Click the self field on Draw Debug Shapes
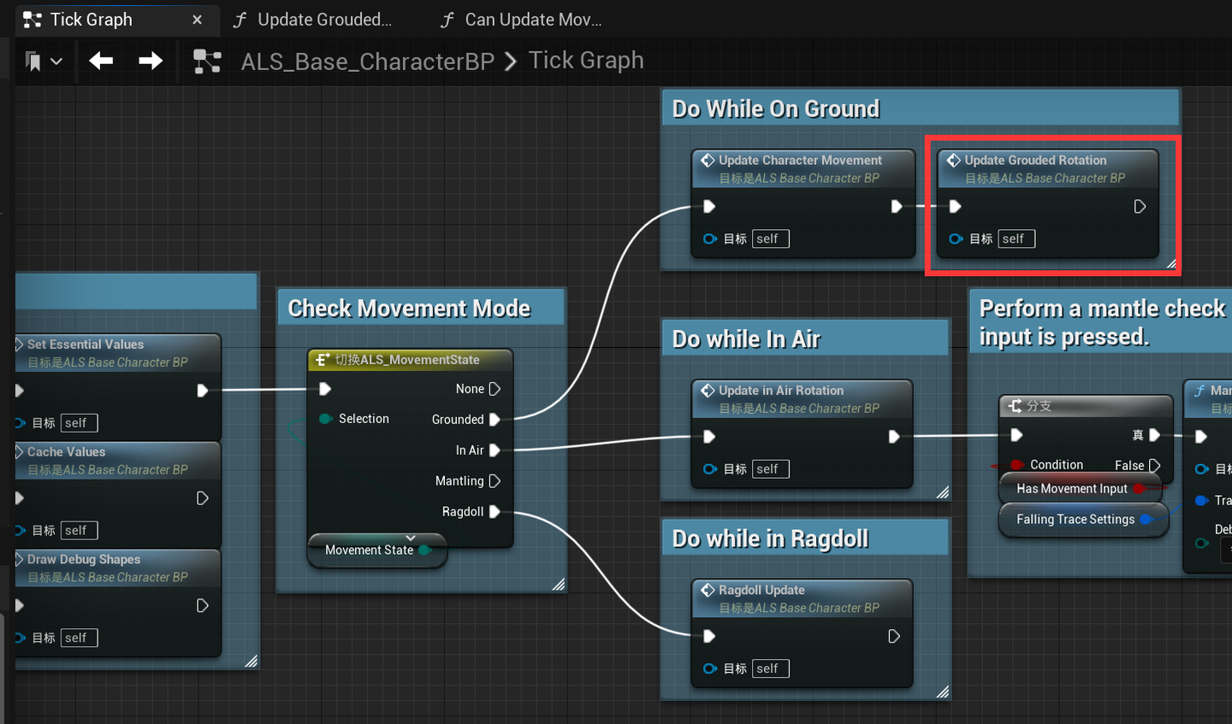The width and height of the screenshot is (1232, 724). [x=80, y=638]
